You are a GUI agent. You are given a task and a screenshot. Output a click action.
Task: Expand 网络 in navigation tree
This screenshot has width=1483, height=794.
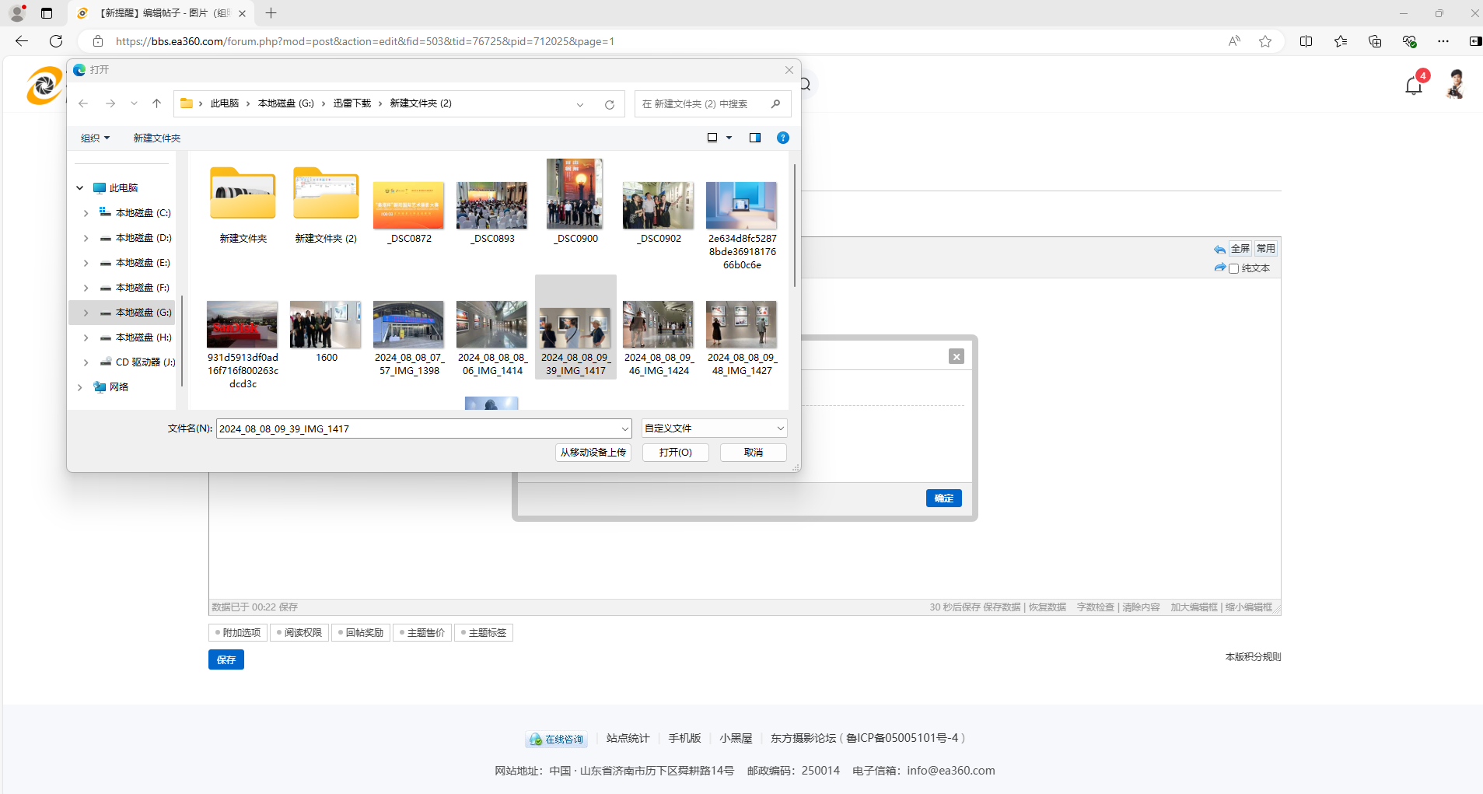pyautogui.click(x=79, y=387)
